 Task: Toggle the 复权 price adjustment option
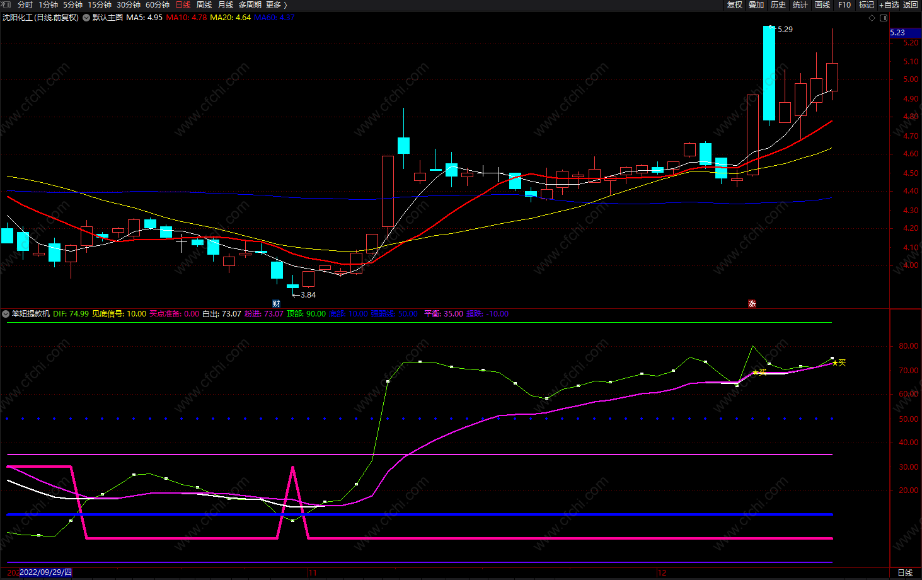tap(735, 5)
